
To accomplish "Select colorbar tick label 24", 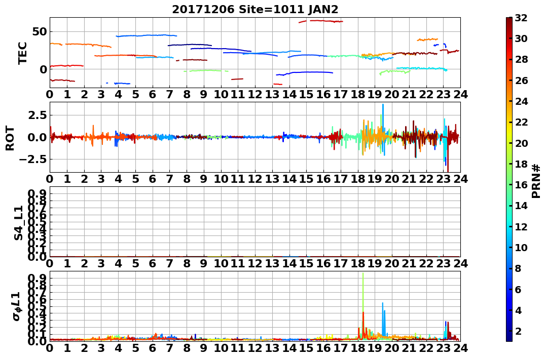I will pyautogui.click(x=521, y=101).
